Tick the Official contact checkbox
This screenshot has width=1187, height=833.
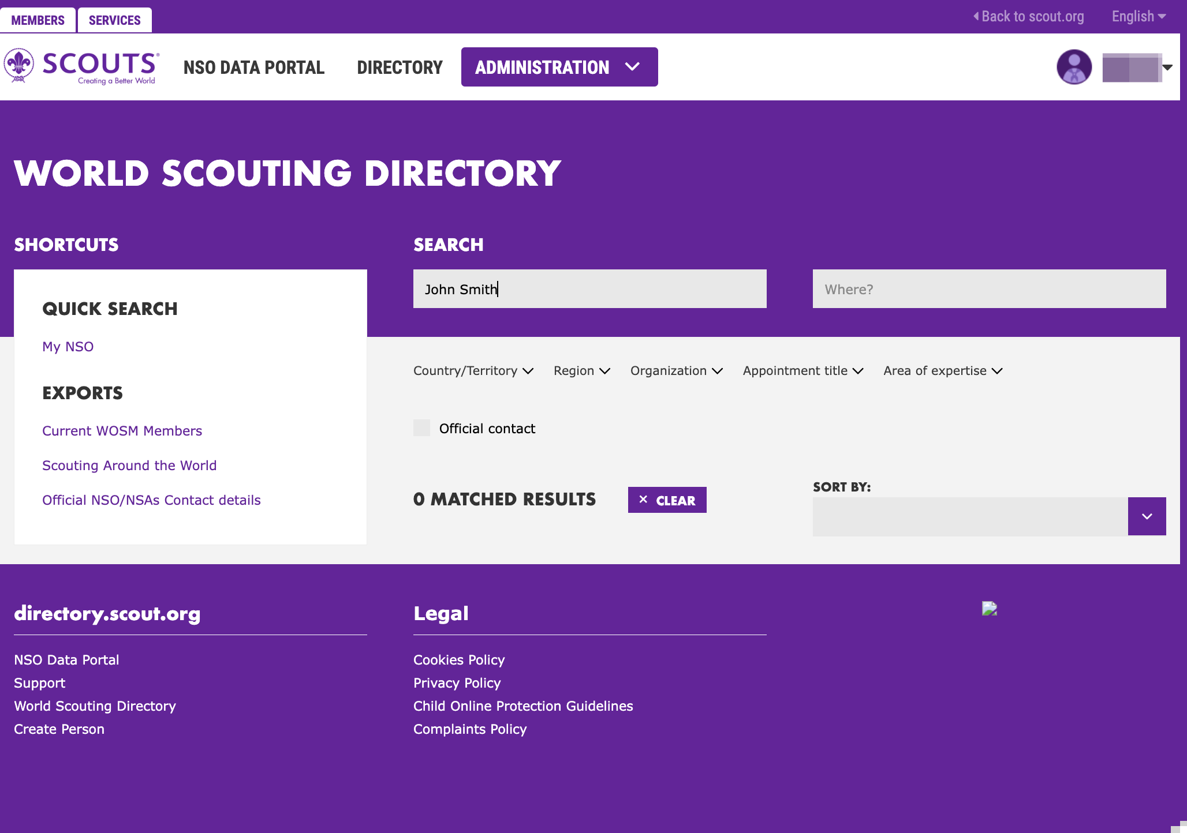point(421,428)
